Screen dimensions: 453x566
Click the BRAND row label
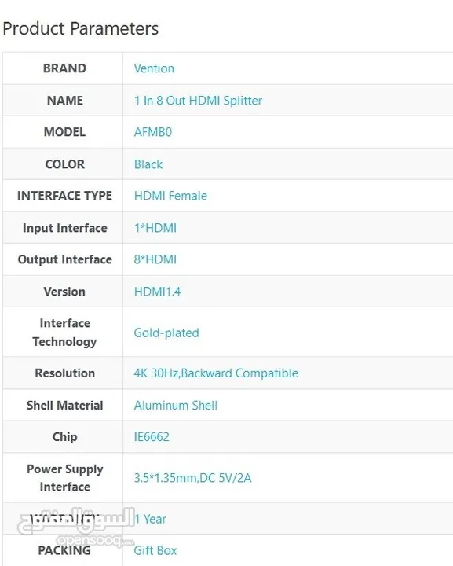64,68
